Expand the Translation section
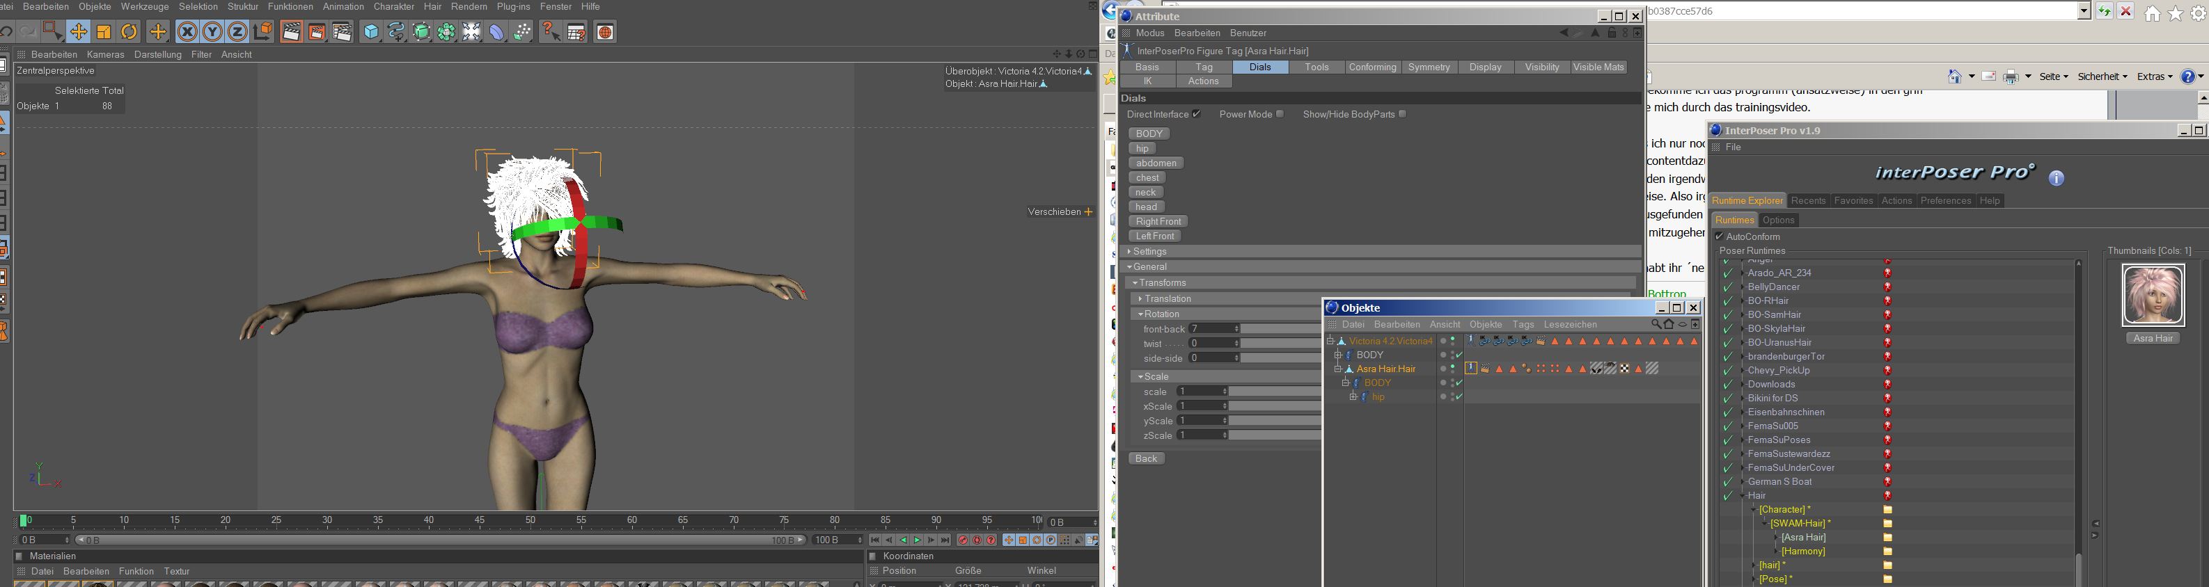 [1140, 299]
